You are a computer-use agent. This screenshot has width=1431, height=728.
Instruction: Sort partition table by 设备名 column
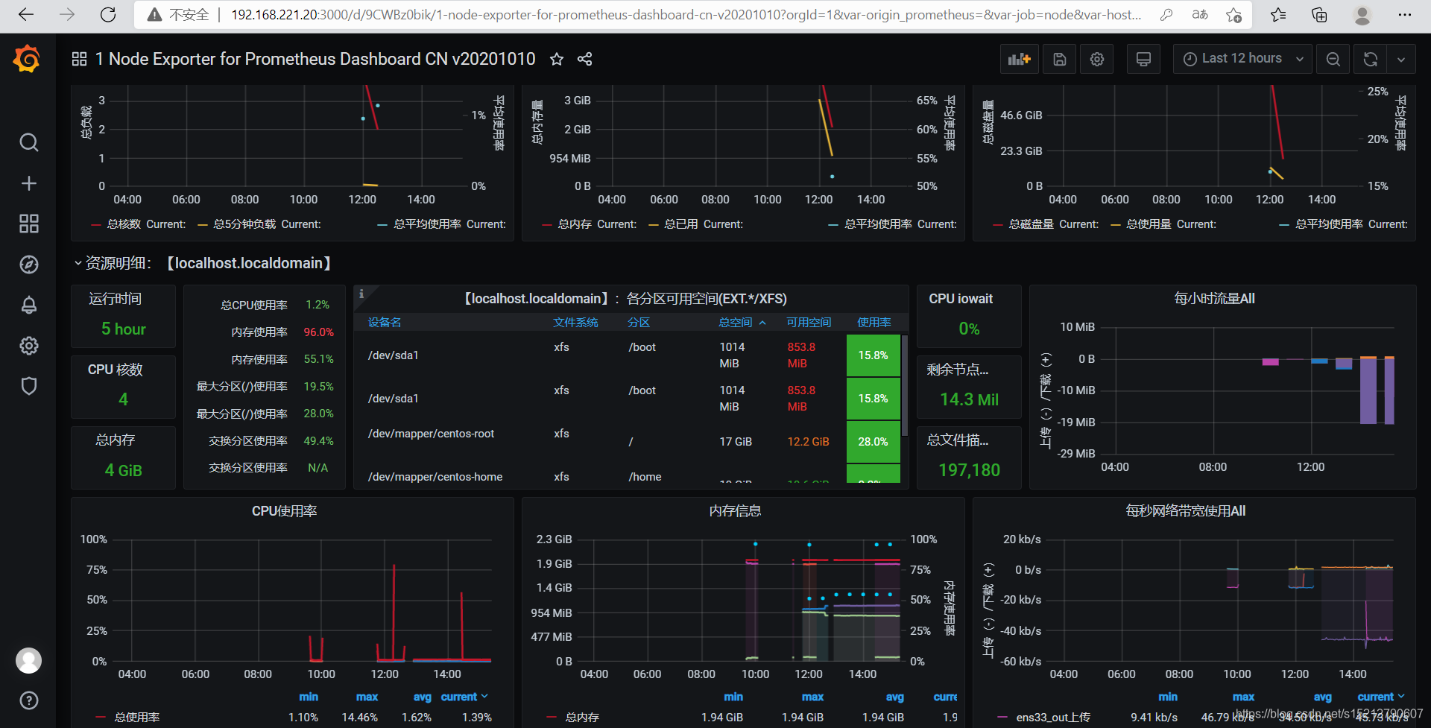(385, 322)
